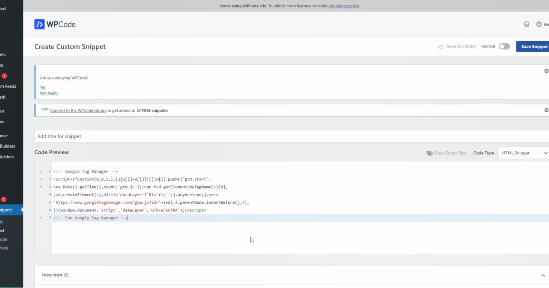549x288 pixels.
Task: Click the Show Smart Tags link
Action: (450, 153)
